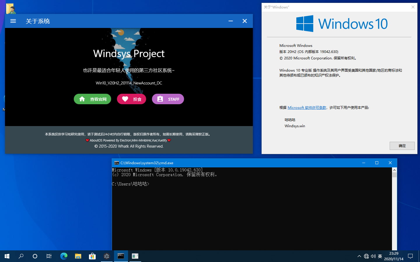Image resolution: width=420 pixels, height=262 pixels.
Task: Close the cmd.exe window
Action: coord(390,163)
